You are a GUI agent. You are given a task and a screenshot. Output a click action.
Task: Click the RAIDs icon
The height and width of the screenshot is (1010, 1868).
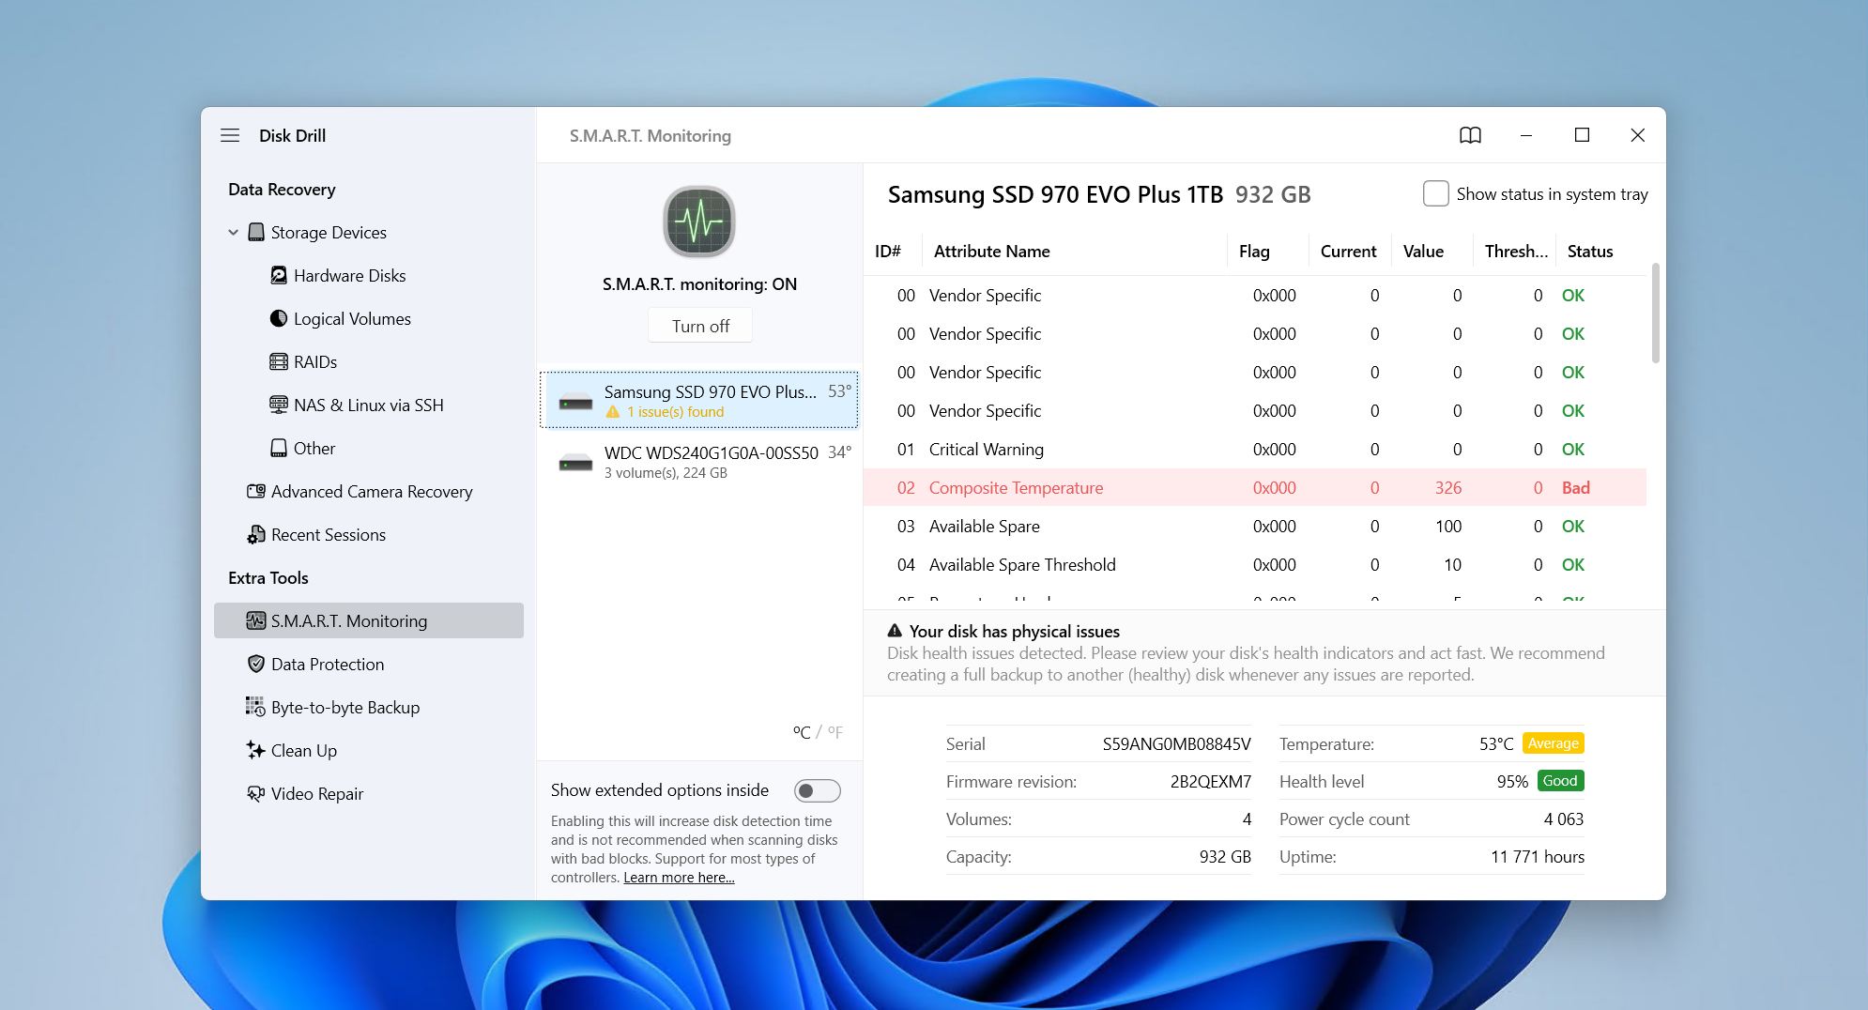click(279, 361)
